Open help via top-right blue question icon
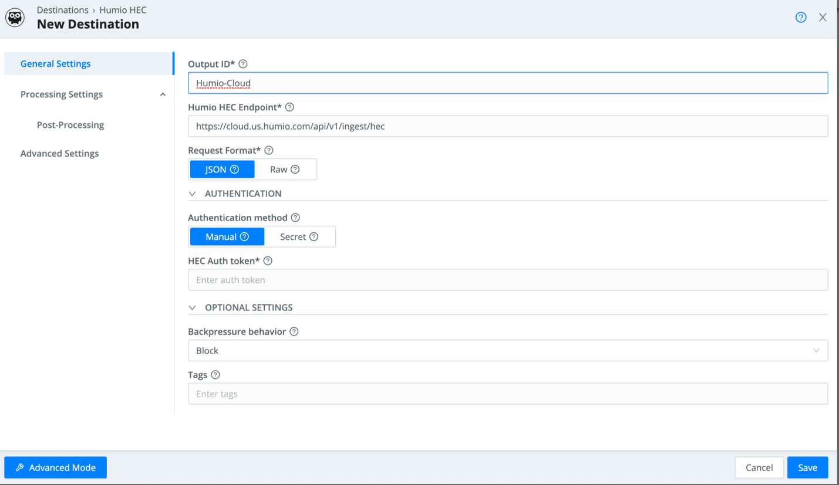The height and width of the screenshot is (485, 839). click(801, 18)
